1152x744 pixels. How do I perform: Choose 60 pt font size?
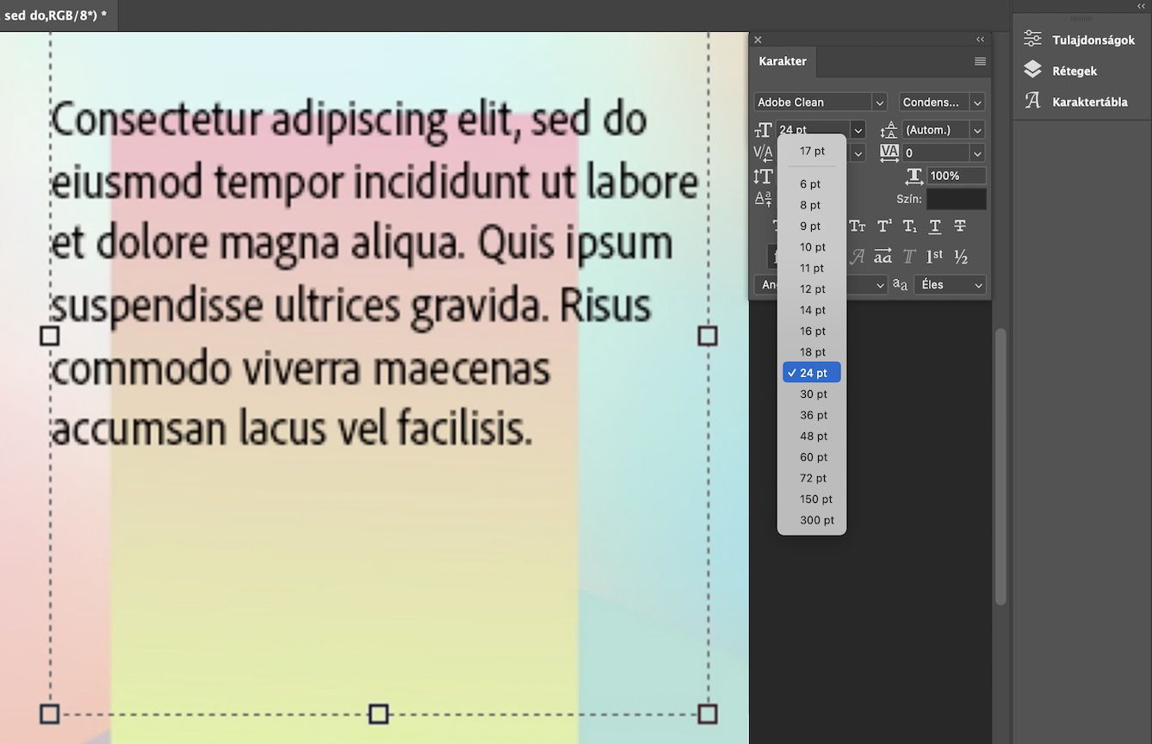[812, 457]
